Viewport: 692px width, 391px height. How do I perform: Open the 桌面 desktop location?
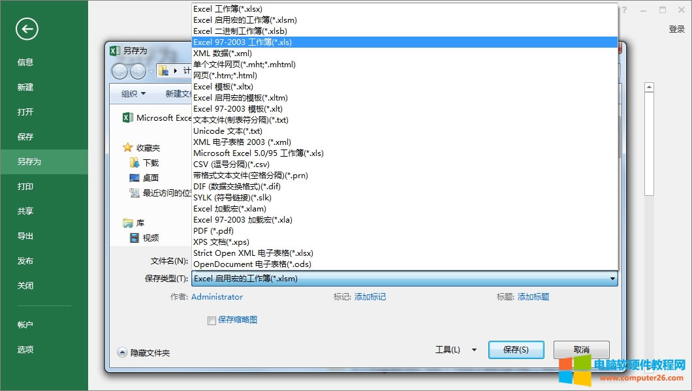150,178
